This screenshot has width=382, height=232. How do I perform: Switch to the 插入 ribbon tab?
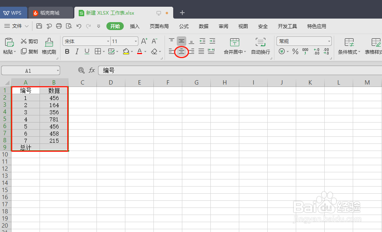tap(135, 26)
